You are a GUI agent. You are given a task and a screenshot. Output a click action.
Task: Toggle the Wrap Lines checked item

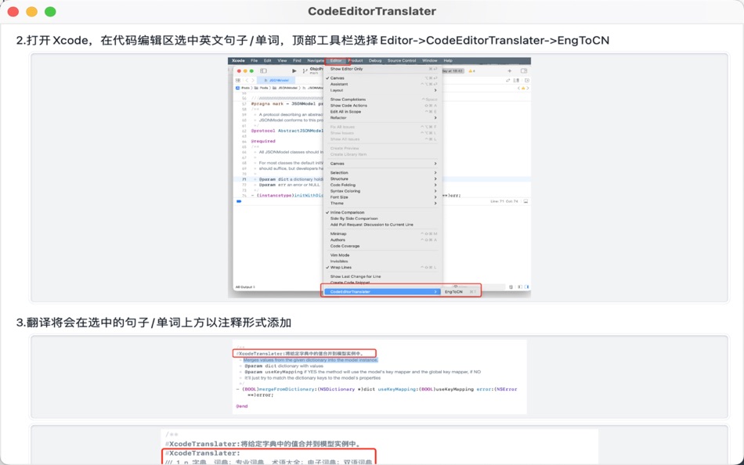pos(382,267)
